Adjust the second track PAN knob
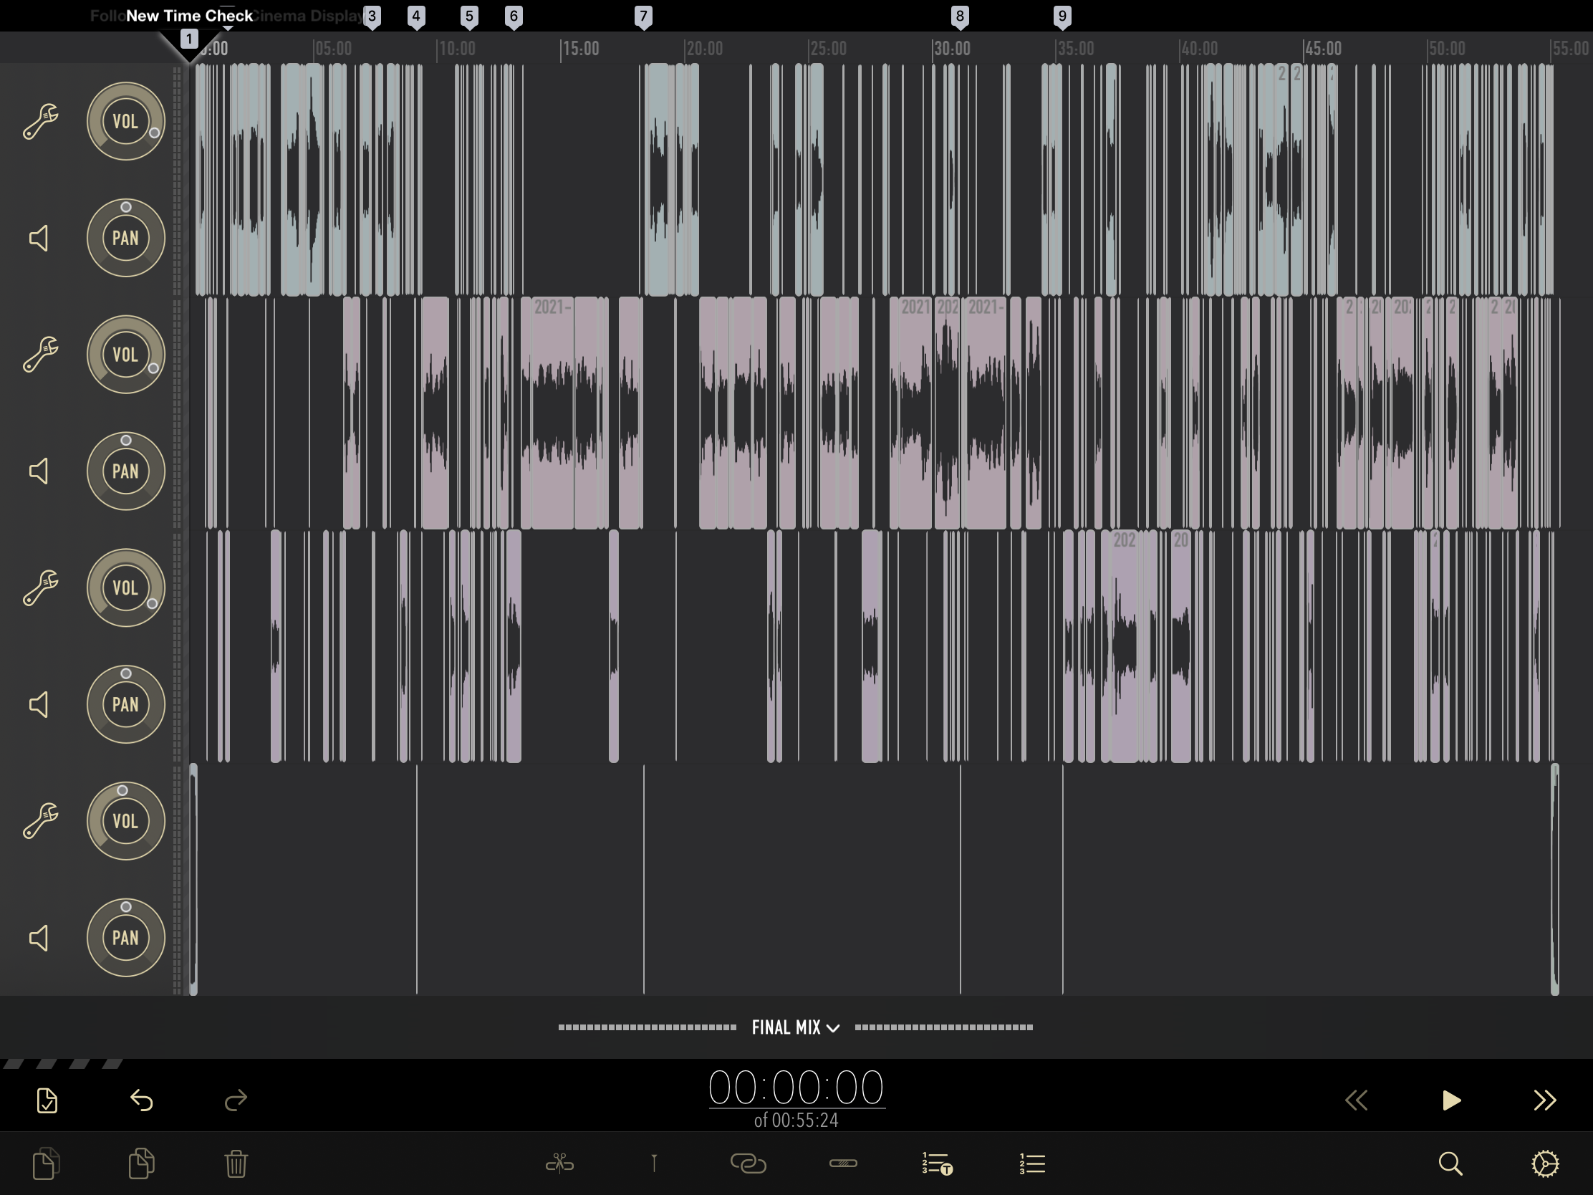This screenshot has height=1195, width=1593. pyautogui.click(x=126, y=472)
